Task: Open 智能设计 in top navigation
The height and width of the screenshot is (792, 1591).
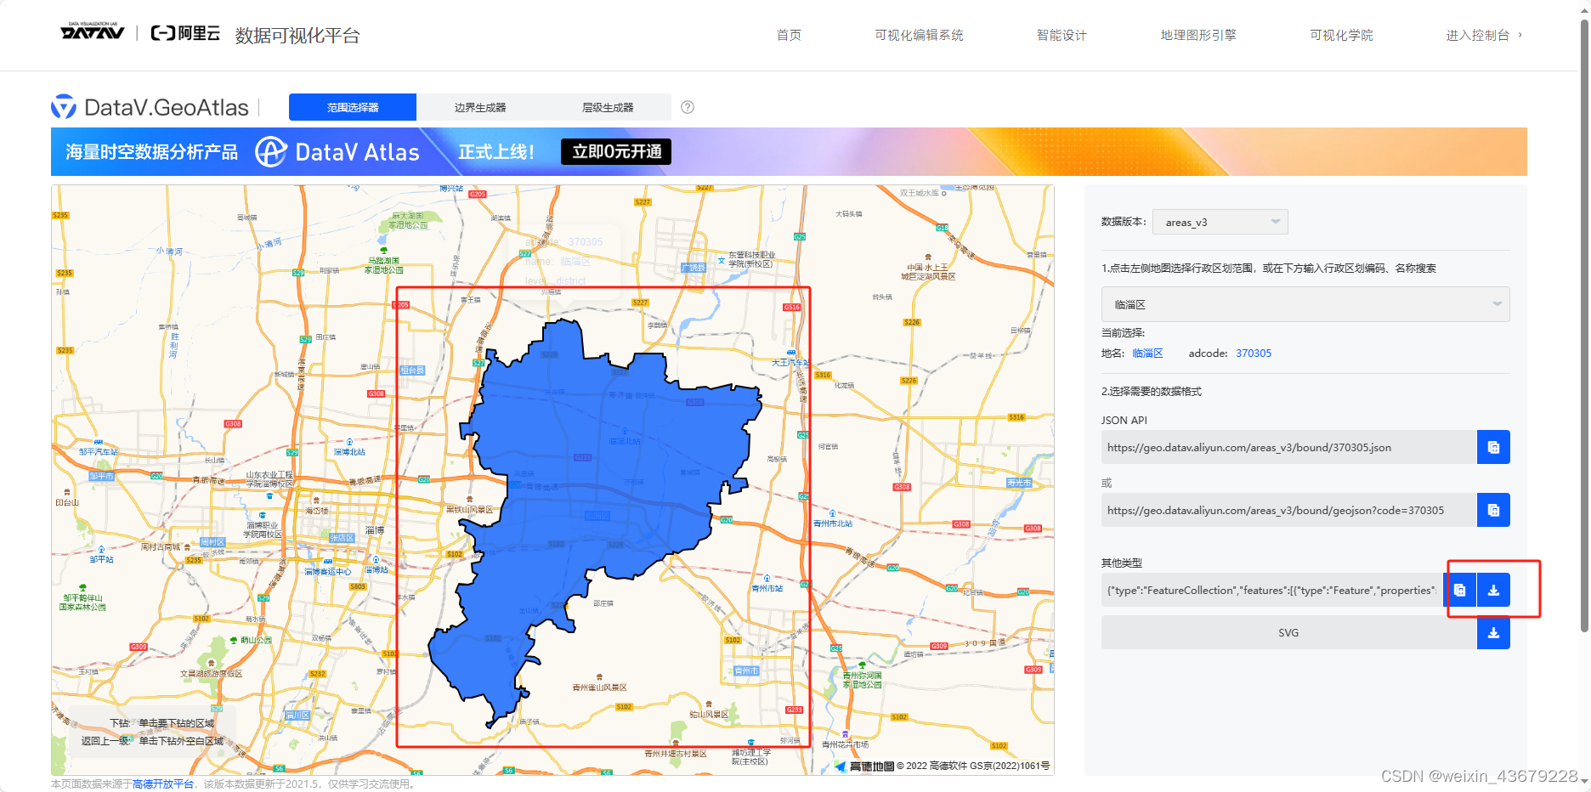Action: tap(1062, 35)
